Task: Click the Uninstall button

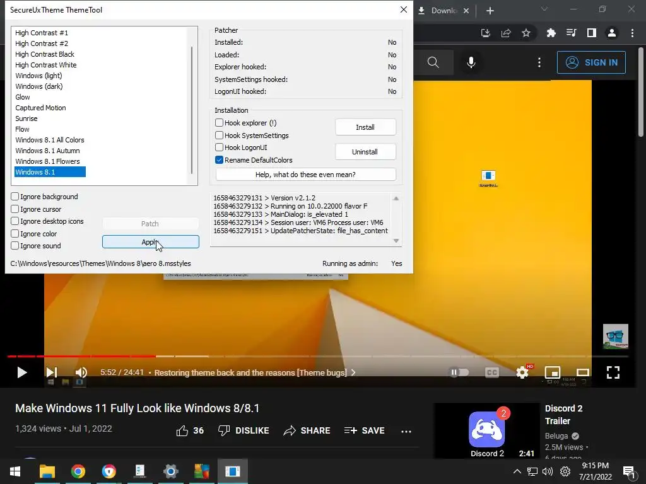Action: coord(365,152)
